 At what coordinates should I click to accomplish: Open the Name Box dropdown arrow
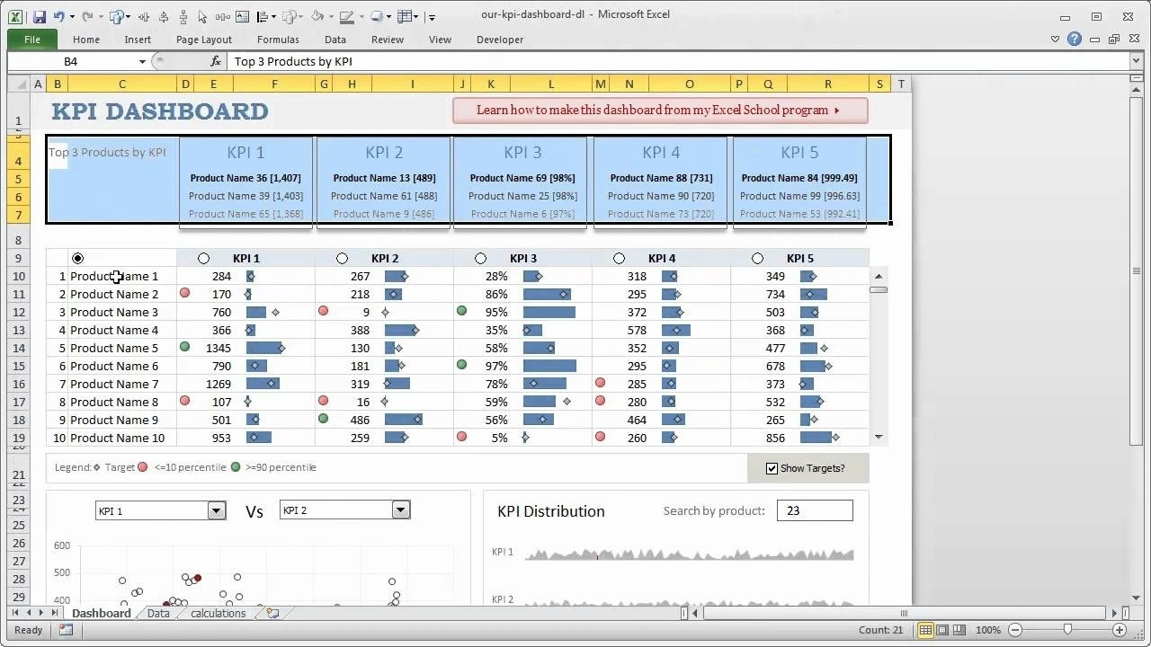tap(142, 61)
